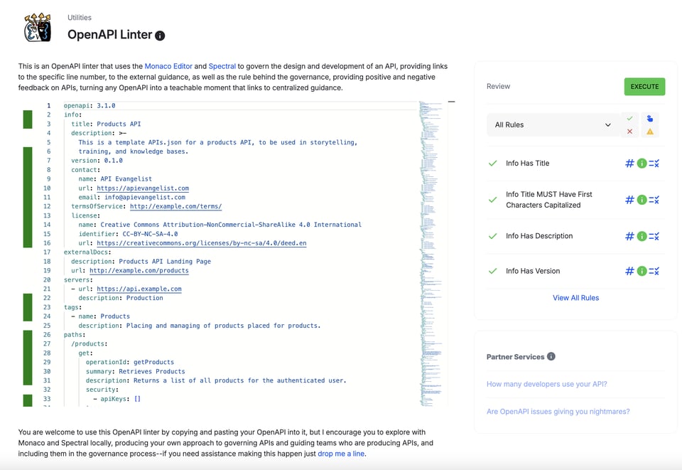Expand 'Are OpenAPI issues giving you nightmares?'

tap(558, 412)
